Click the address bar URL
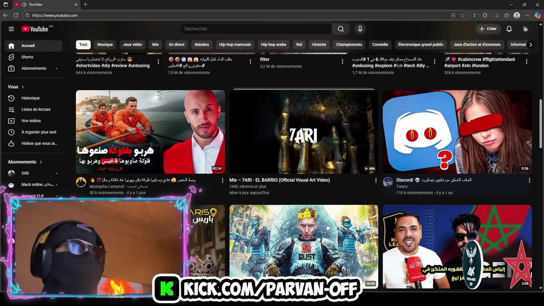The height and width of the screenshot is (306, 544). (55, 15)
